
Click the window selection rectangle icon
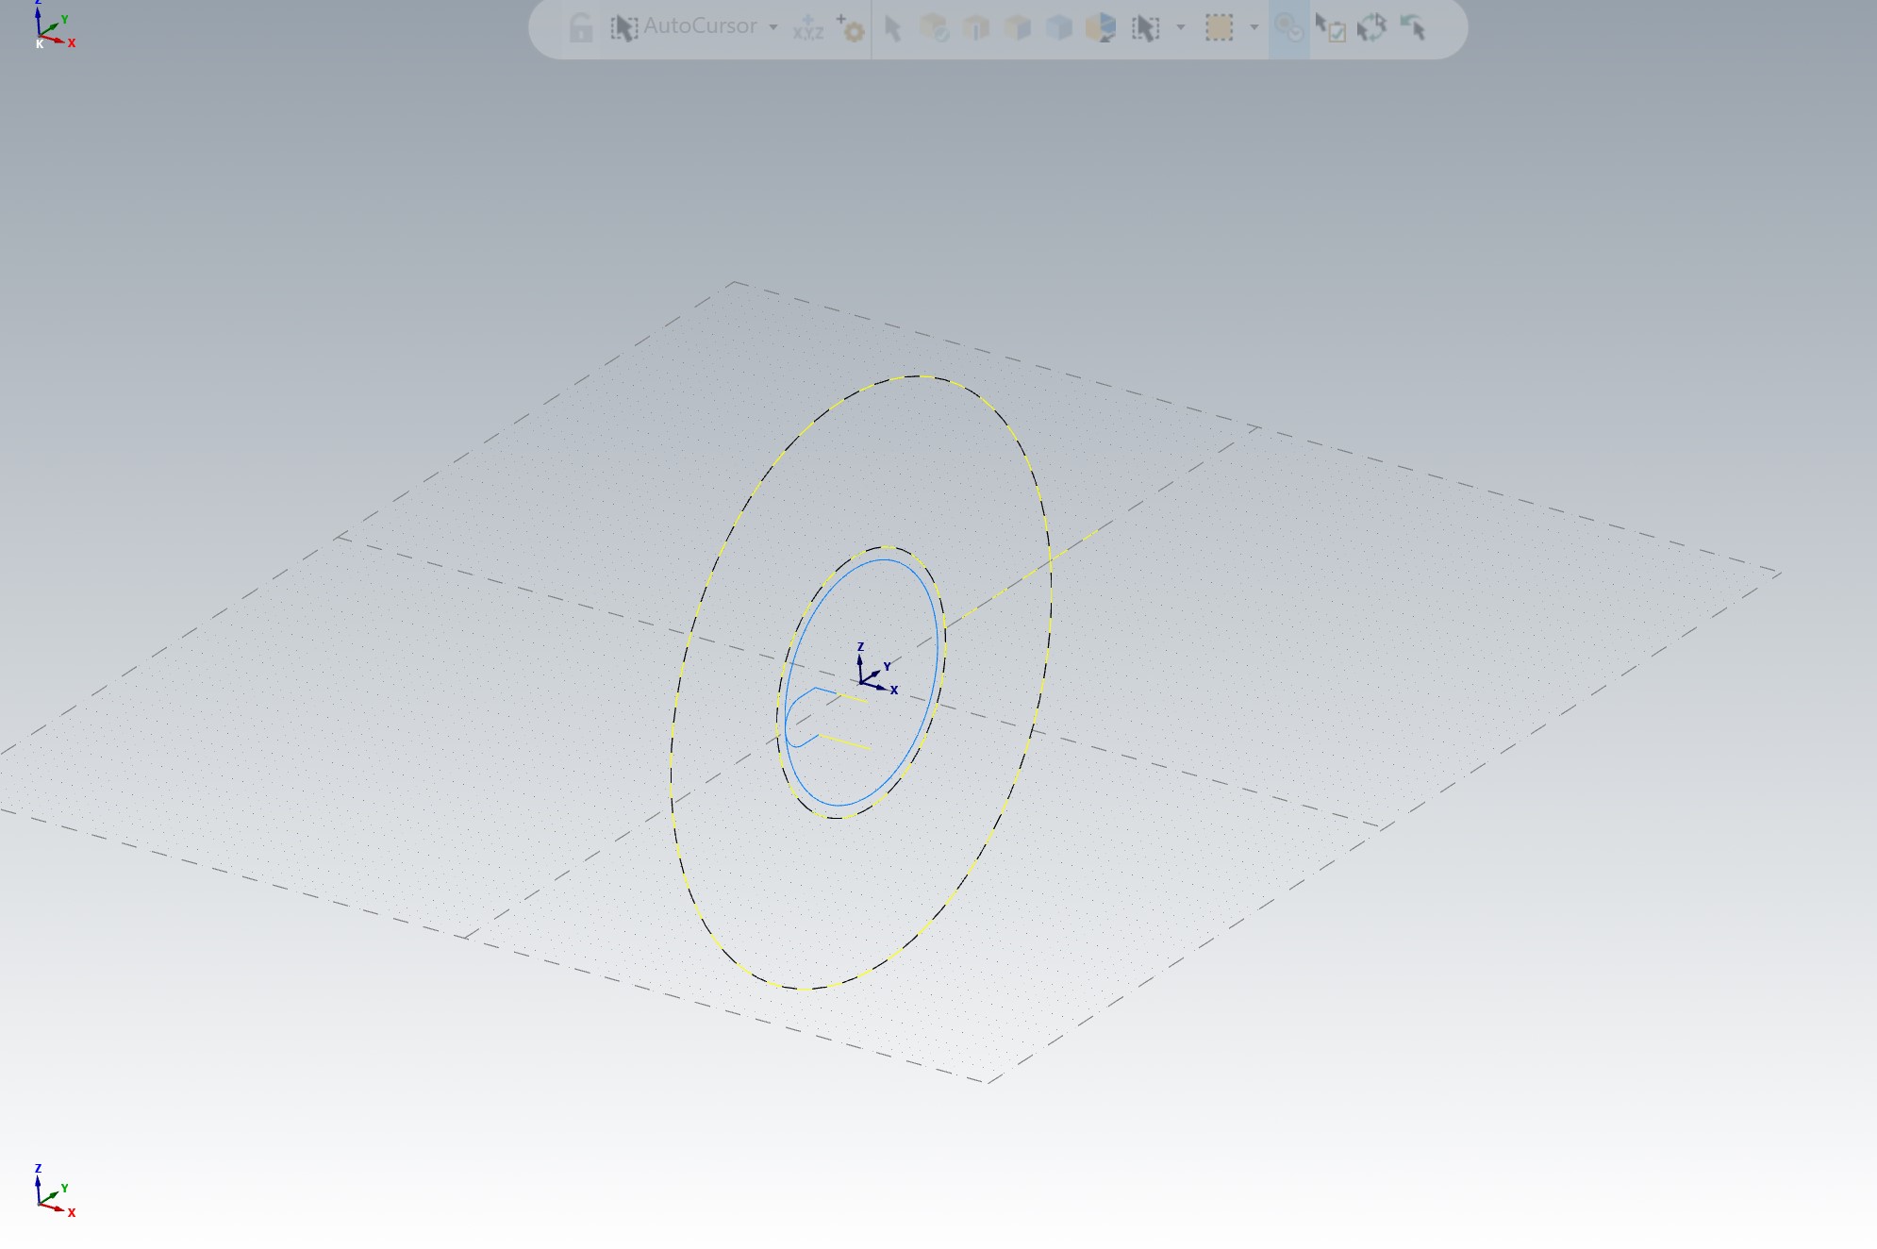point(1219,27)
